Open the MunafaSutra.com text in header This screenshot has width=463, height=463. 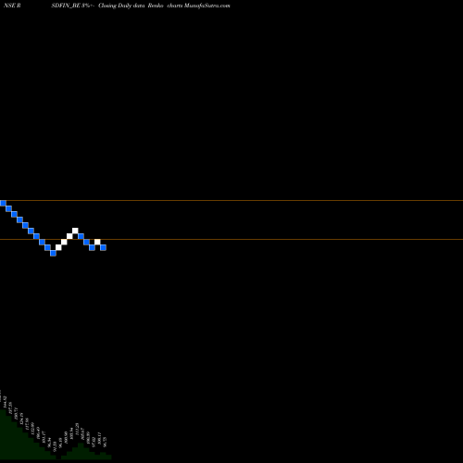tap(206, 6)
